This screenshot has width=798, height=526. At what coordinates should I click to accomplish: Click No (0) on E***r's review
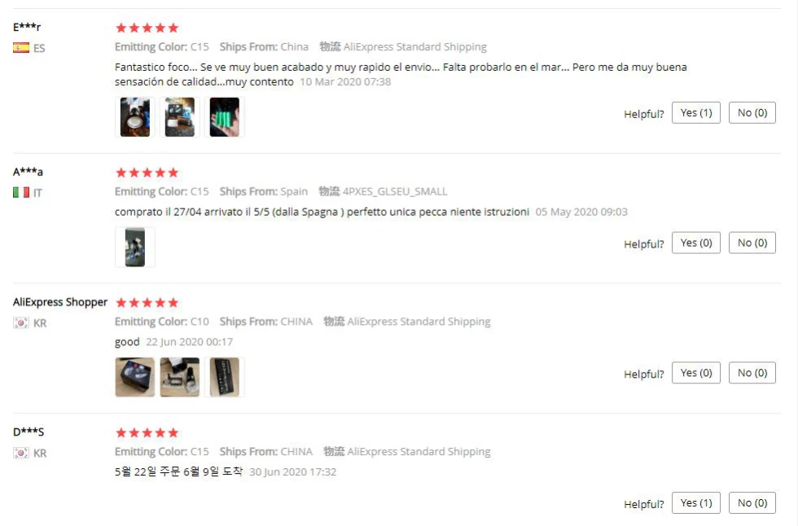(752, 113)
